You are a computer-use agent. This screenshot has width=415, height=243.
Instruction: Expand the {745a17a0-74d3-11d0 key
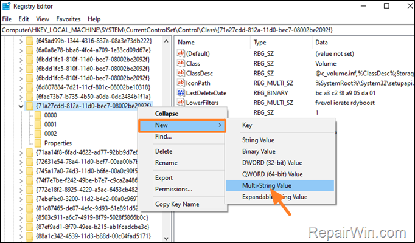(x=21, y=171)
